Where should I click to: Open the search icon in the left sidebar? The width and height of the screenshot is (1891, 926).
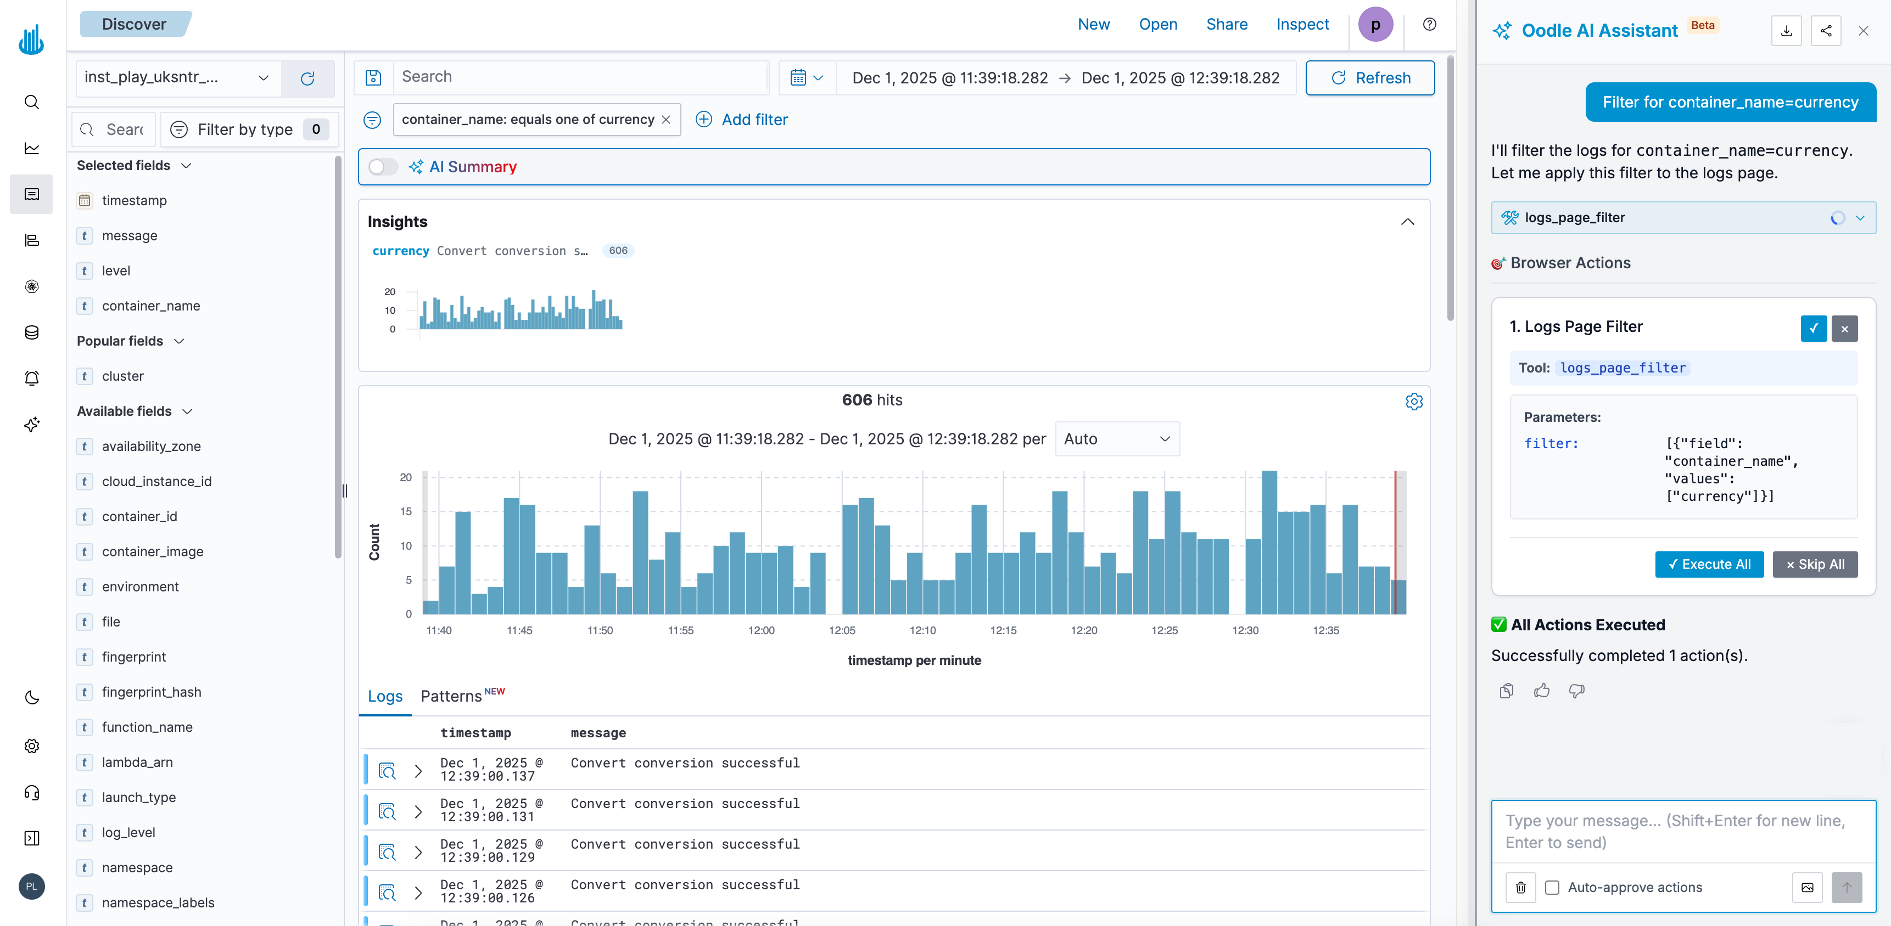31,102
